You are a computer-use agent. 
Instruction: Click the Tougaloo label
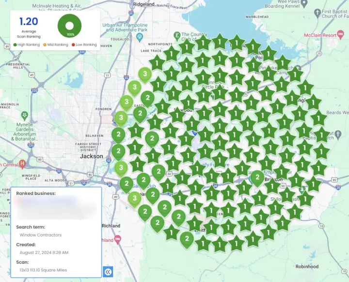pyautogui.click(x=120, y=39)
